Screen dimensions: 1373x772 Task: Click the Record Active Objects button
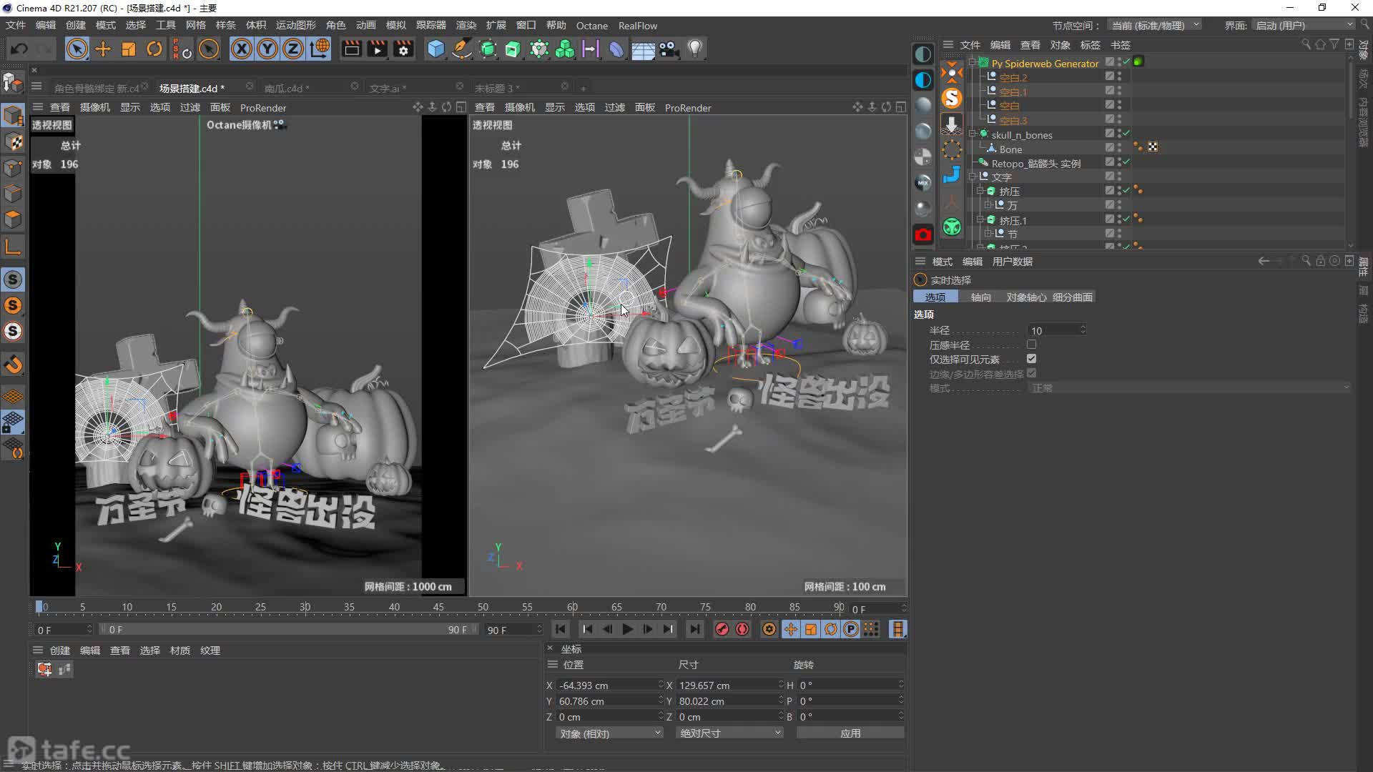tap(722, 629)
